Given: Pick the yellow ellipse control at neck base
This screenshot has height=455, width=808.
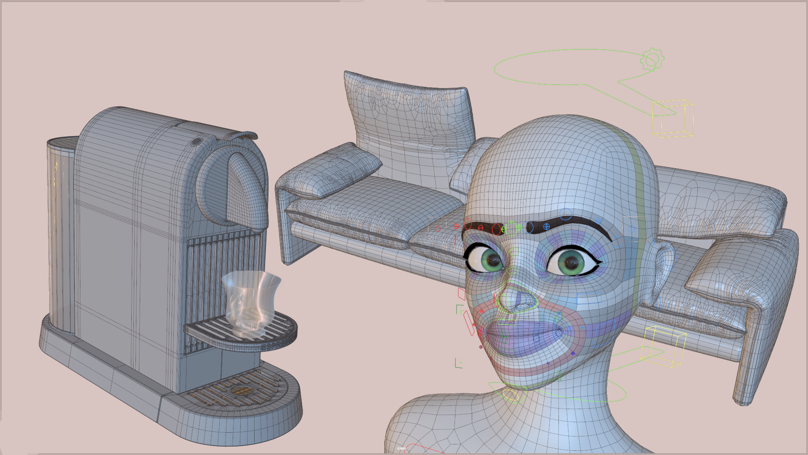Looking at the screenshot, I should 510,395.
